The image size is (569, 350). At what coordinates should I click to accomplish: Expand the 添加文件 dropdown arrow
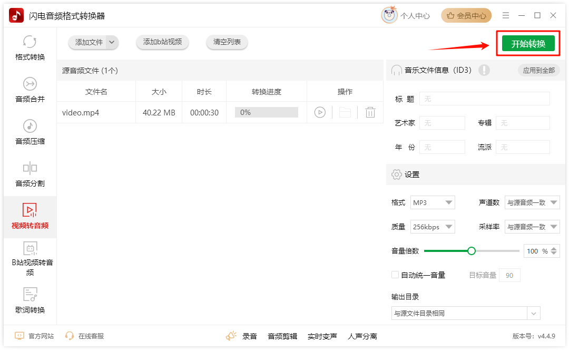pyautogui.click(x=112, y=42)
